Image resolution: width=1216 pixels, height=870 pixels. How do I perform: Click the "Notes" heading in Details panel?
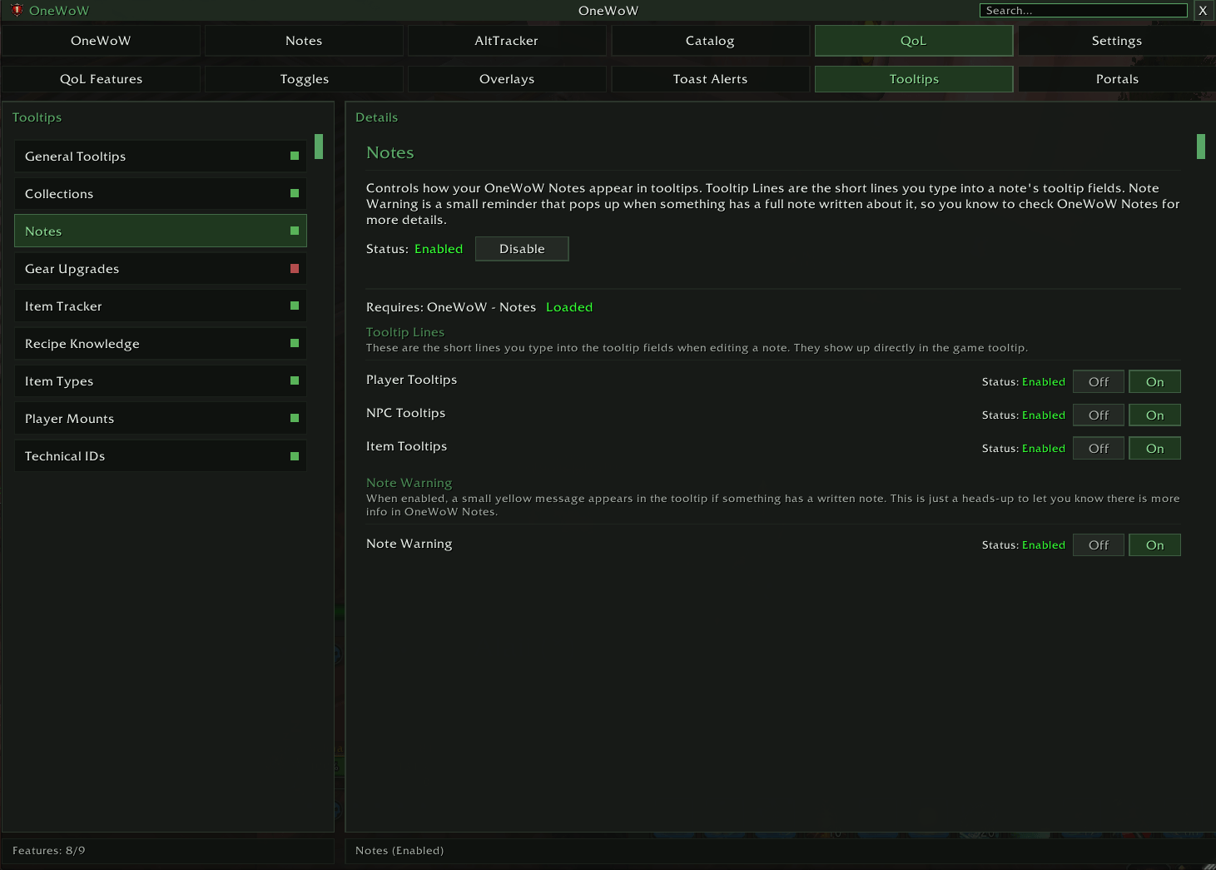pos(390,152)
